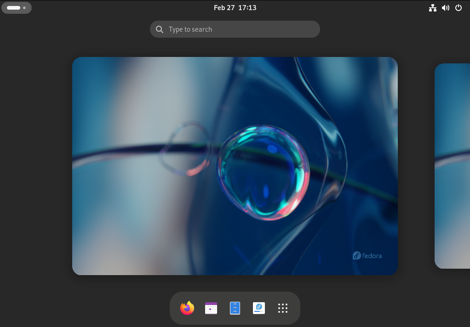Click the Activities workspace indicator pill
470x327 pixels.
pyautogui.click(x=17, y=8)
